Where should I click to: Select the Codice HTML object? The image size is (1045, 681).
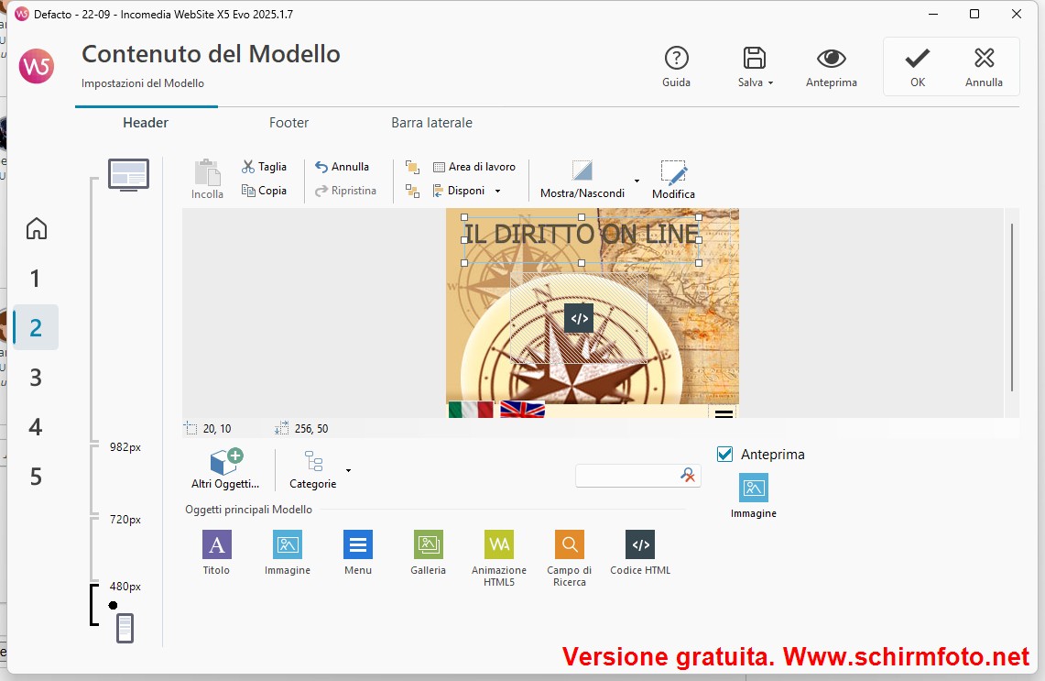(640, 545)
